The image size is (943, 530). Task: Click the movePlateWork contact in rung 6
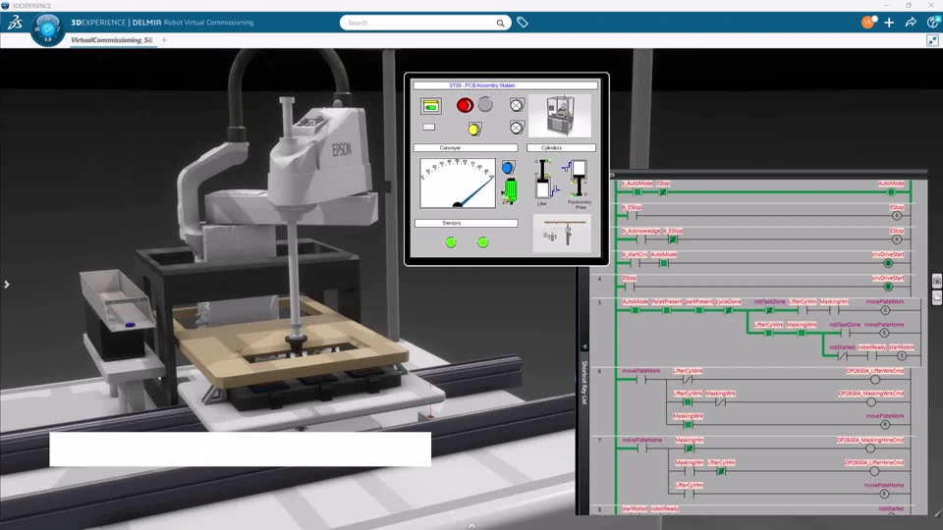tap(641, 379)
